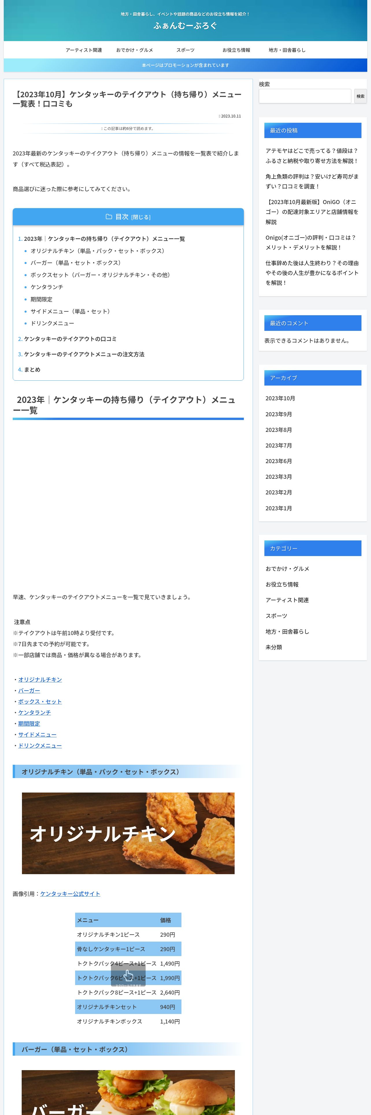Viewport: 371px width, 1115px height.
Task: Go to TOC item 期間限定
Action: 41,300
